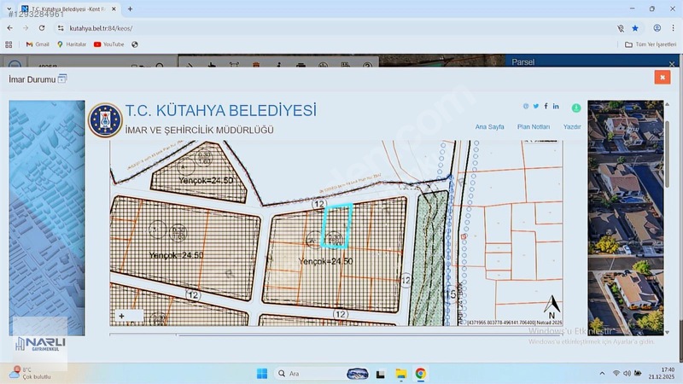Open Chrome profile icon

[x=657, y=28]
